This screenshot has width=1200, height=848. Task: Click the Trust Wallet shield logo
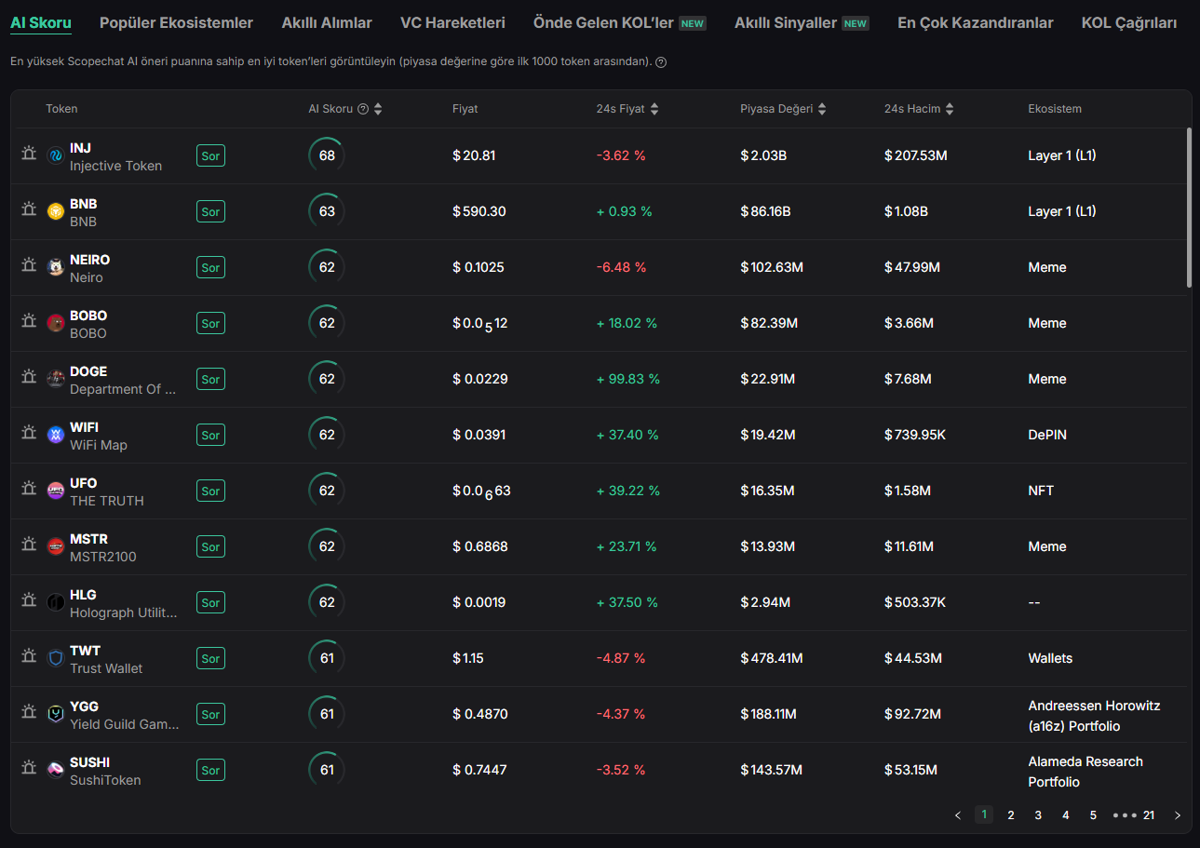[x=56, y=658]
